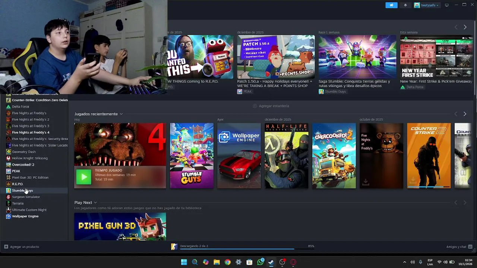Open Wallpaper Engine cover in recent games

(x=239, y=156)
